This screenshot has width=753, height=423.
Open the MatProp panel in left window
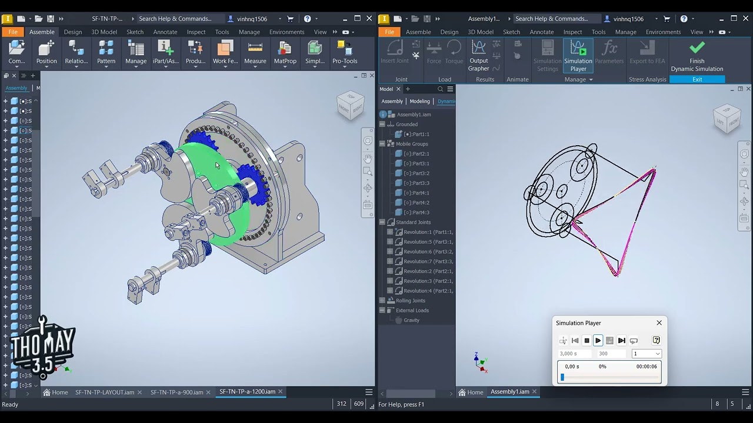click(x=285, y=53)
